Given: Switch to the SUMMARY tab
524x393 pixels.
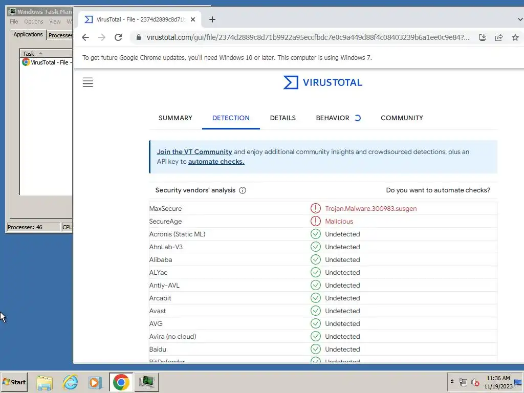Looking at the screenshot, I should pos(176,118).
